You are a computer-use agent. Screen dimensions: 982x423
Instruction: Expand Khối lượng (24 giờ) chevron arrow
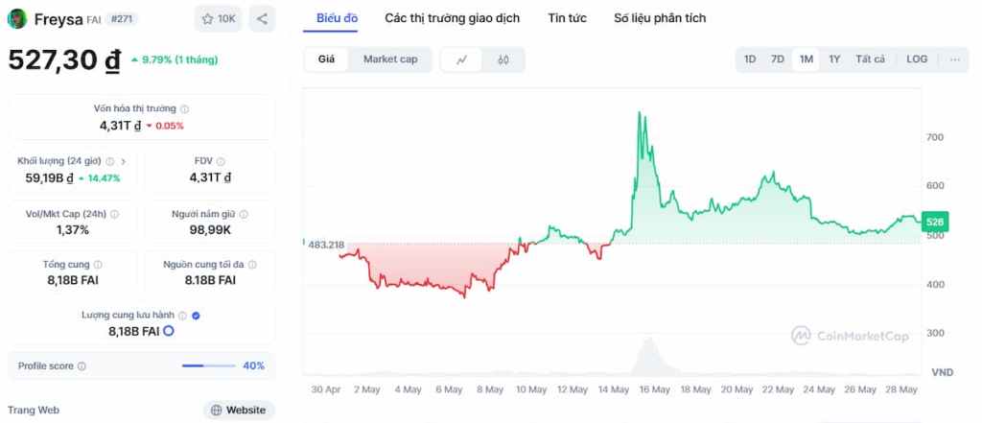124,162
